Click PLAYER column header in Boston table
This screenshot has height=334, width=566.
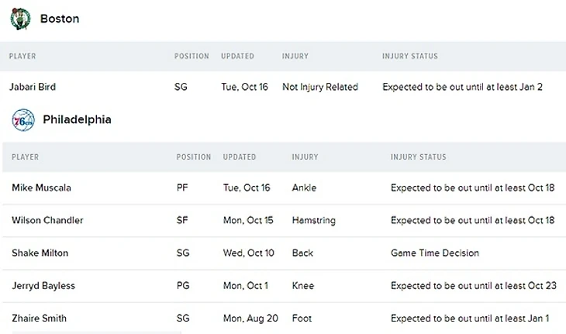[x=22, y=57]
